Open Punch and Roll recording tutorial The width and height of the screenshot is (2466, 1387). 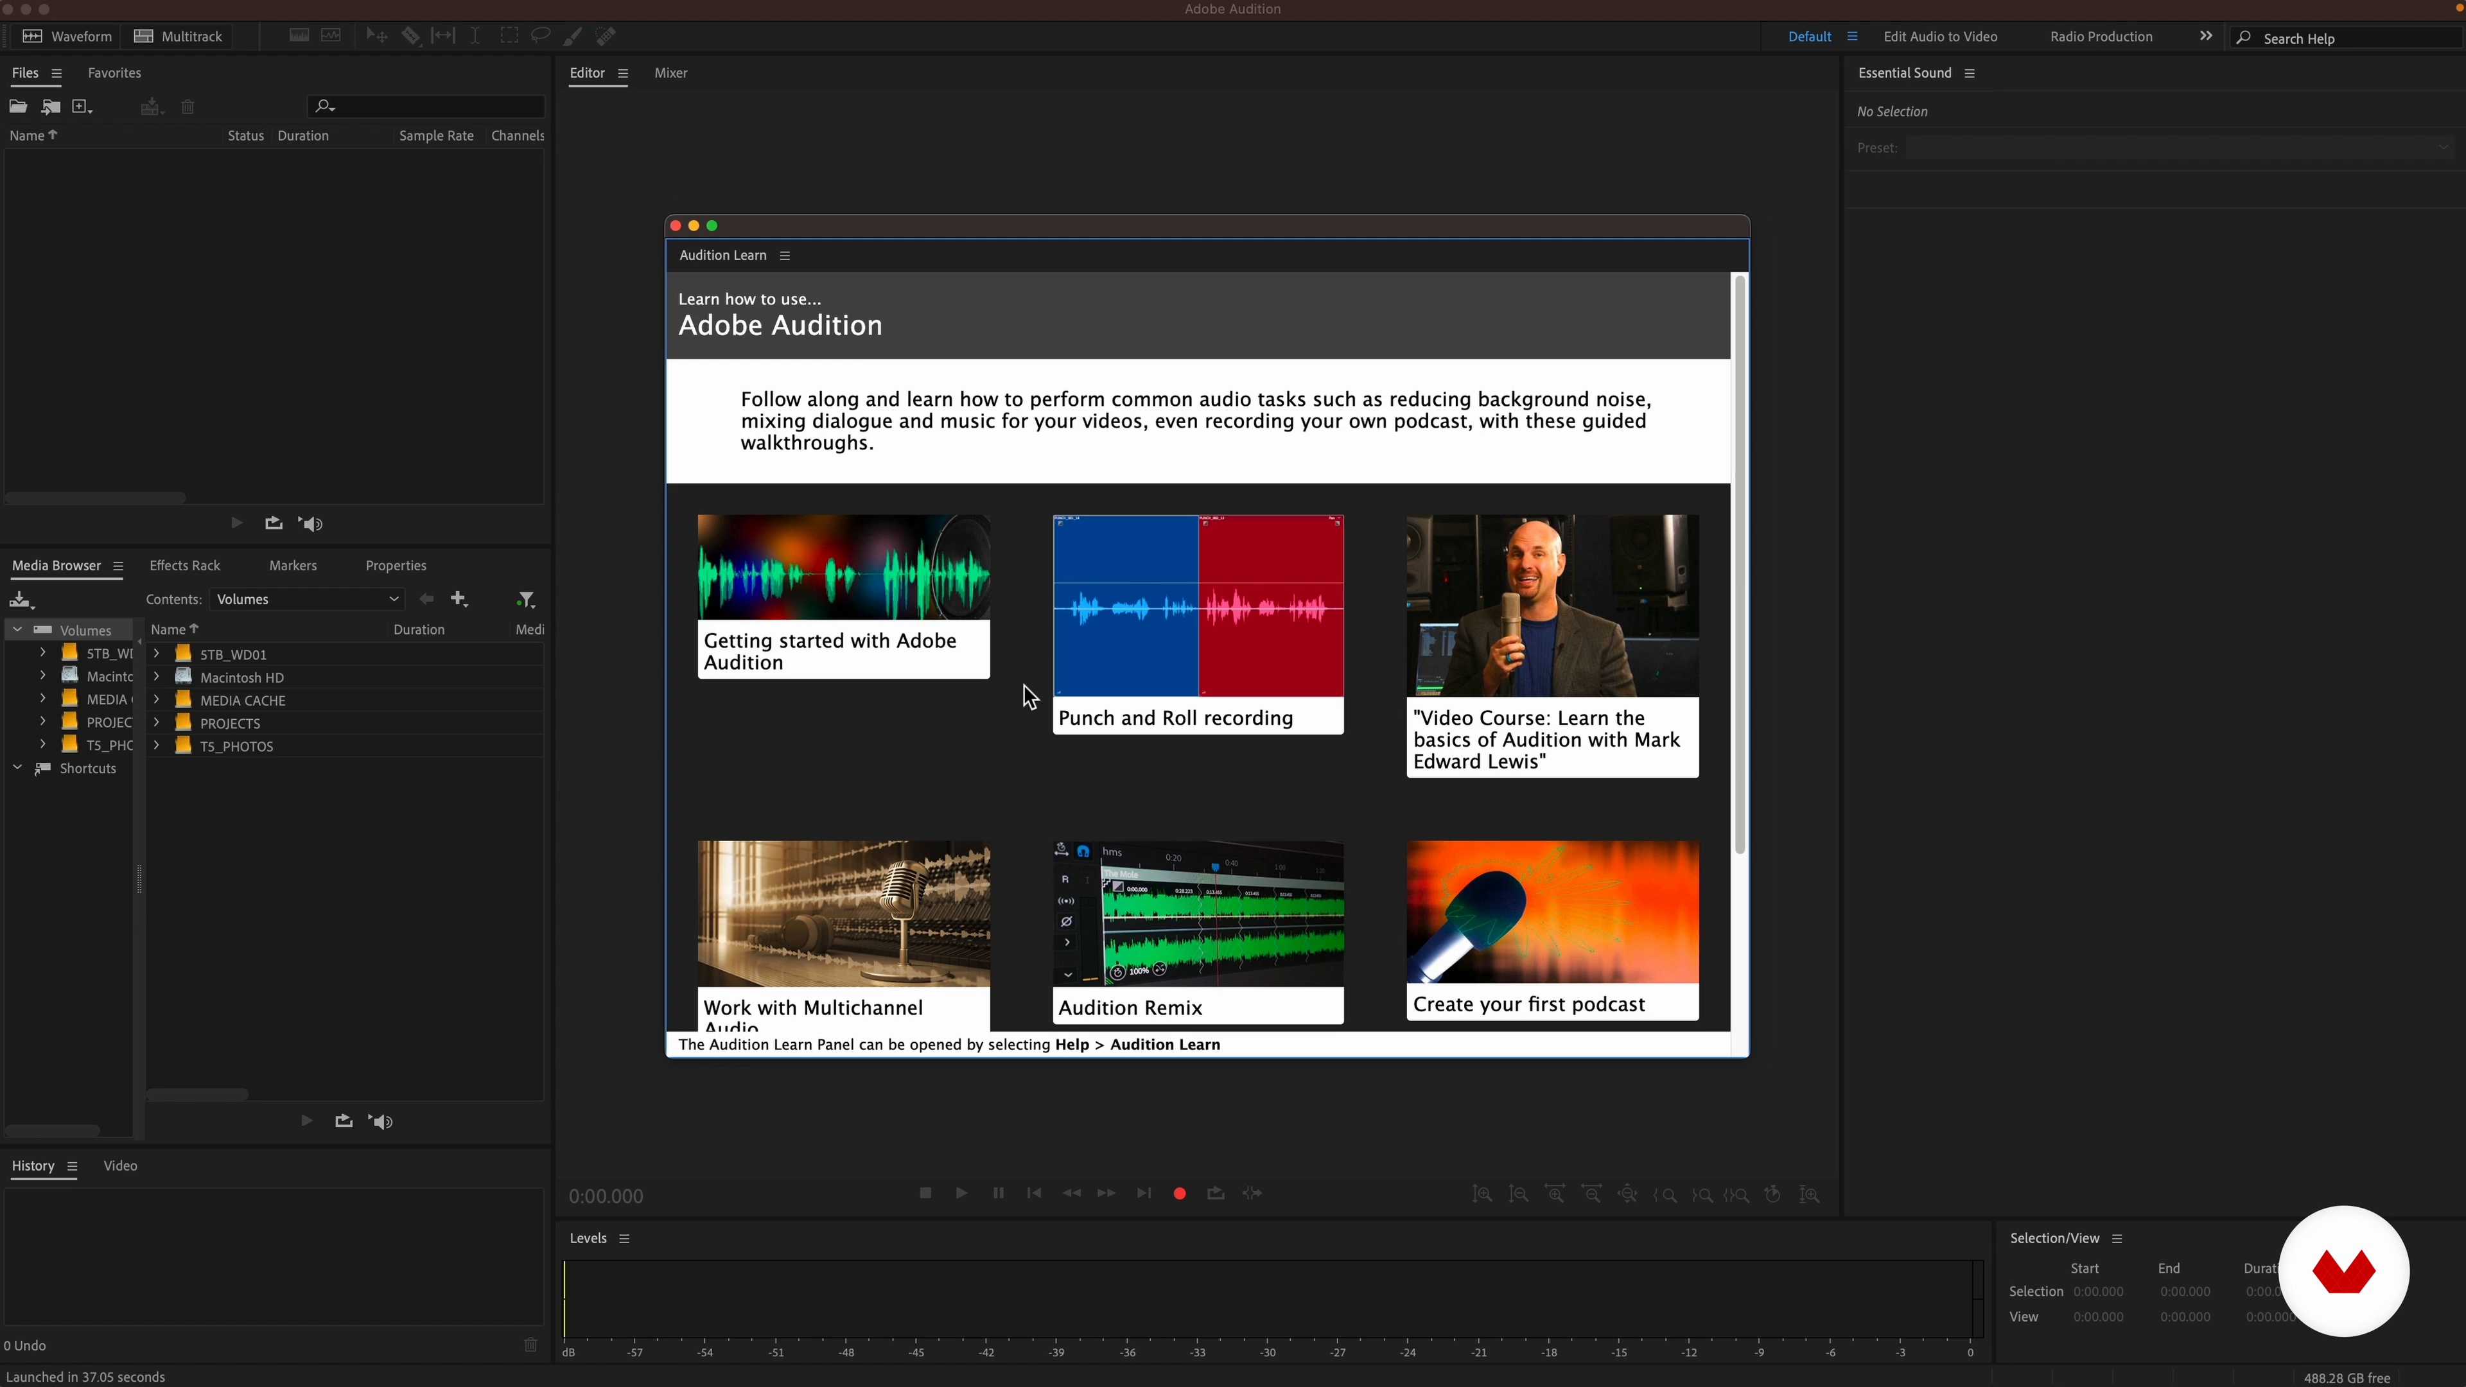(1198, 624)
